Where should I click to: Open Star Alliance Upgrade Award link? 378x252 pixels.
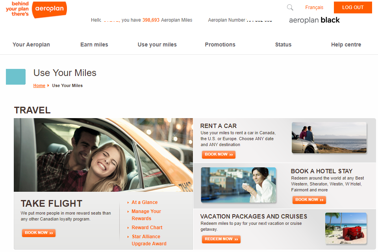[x=149, y=240]
